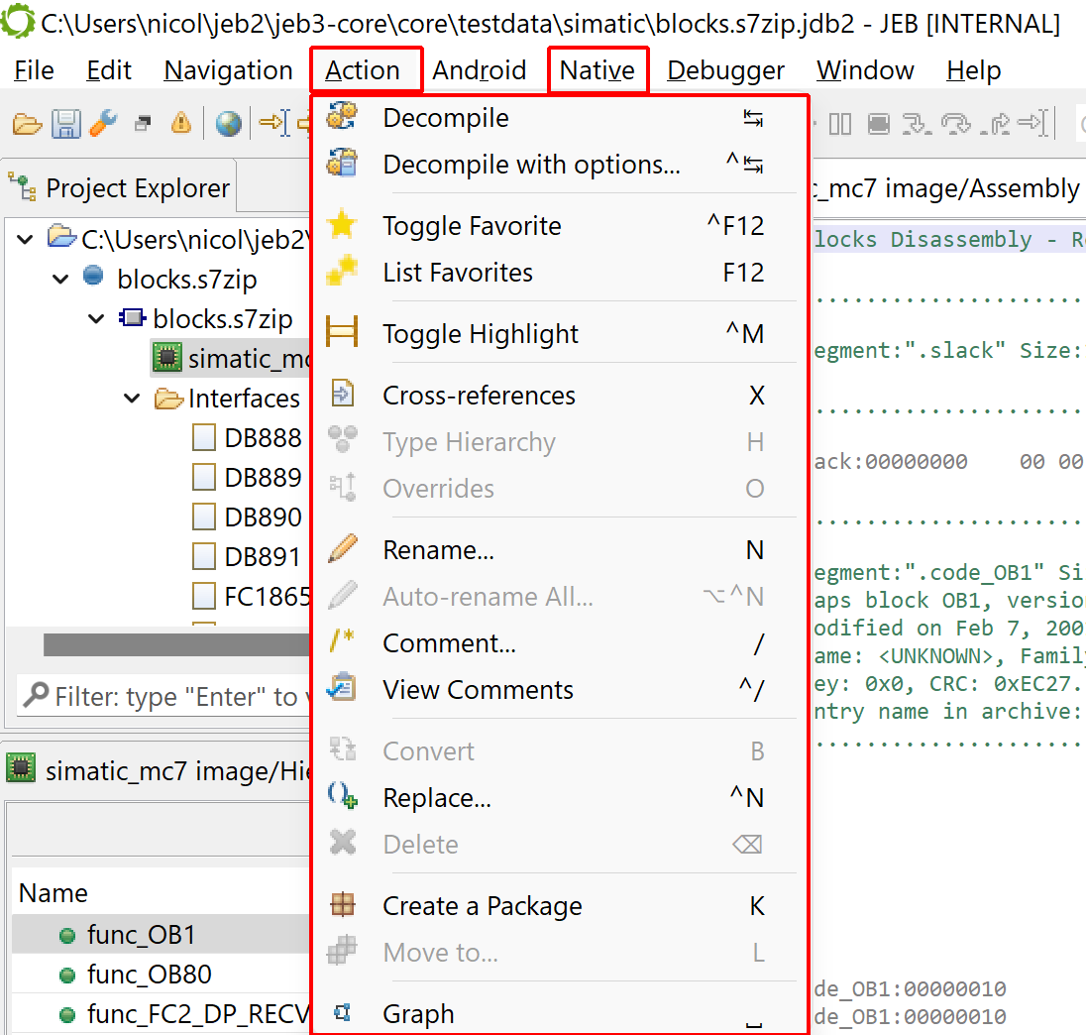This screenshot has width=1086, height=1035.
Task: Select the simatic_mc7 image/Hierarchy tab
Action: tap(158, 770)
